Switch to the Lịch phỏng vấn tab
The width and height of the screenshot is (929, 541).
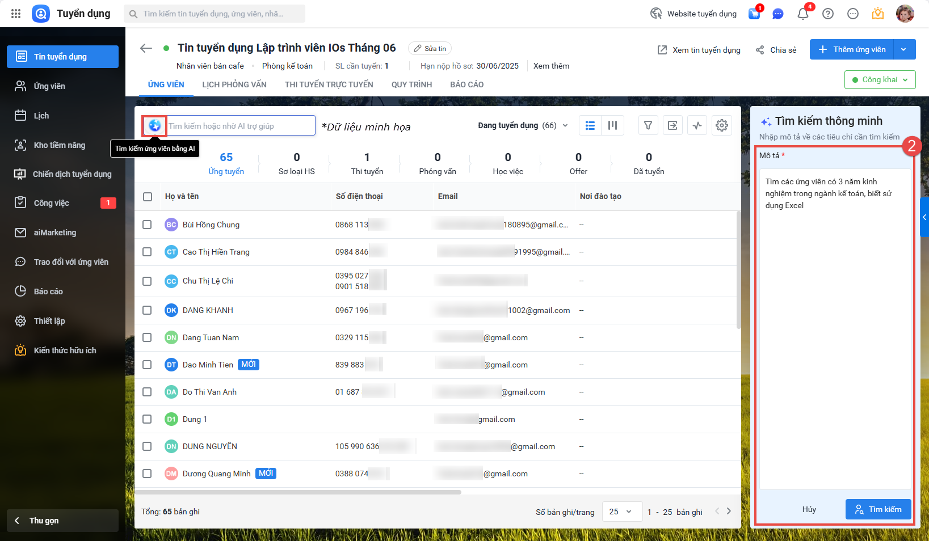tap(234, 84)
